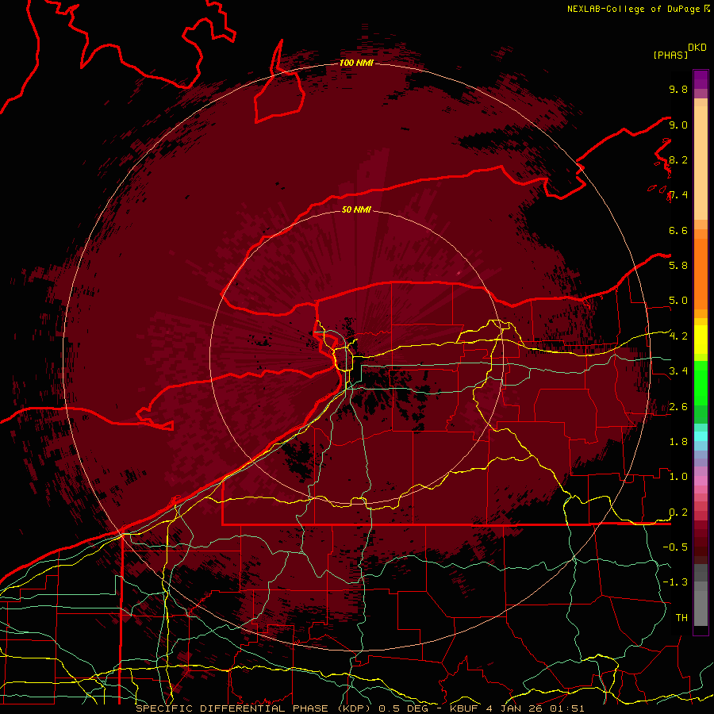The height and width of the screenshot is (714, 714).
Task: Pick the peach segment of the color bar
Action: pyautogui.click(x=701, y=164)
